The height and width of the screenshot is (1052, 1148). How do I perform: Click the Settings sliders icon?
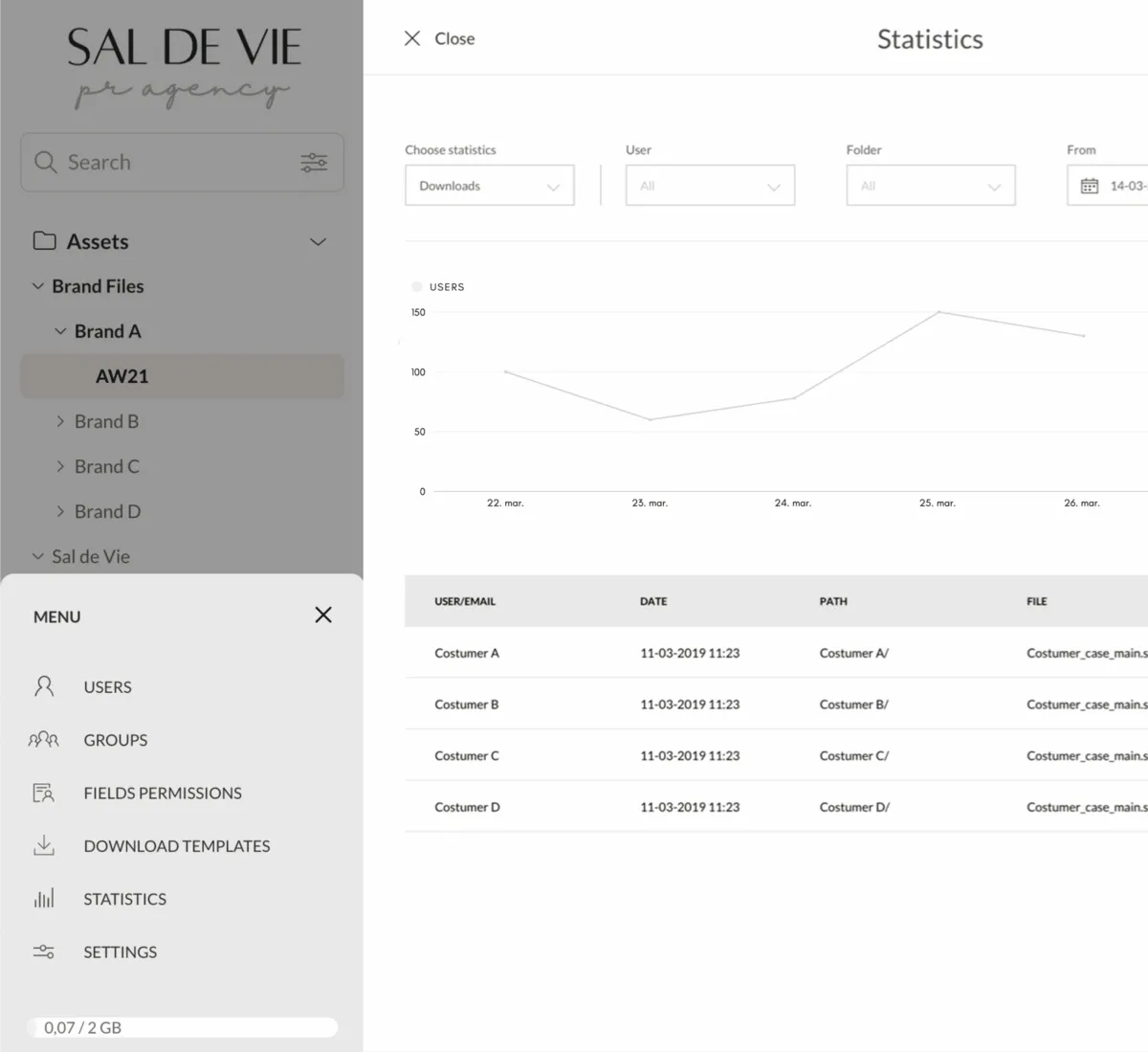pyautogui.click(x=44, y=951)
